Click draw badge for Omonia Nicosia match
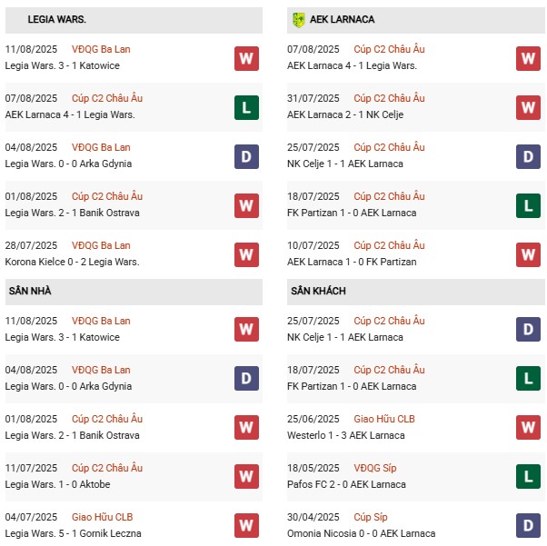The height and width of the screenshot is (546, 547). pyautogui.click(x=528, y=525)
